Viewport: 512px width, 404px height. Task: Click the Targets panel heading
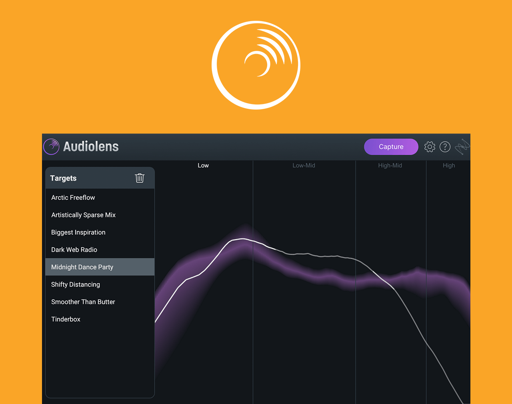tap(63, 178)
